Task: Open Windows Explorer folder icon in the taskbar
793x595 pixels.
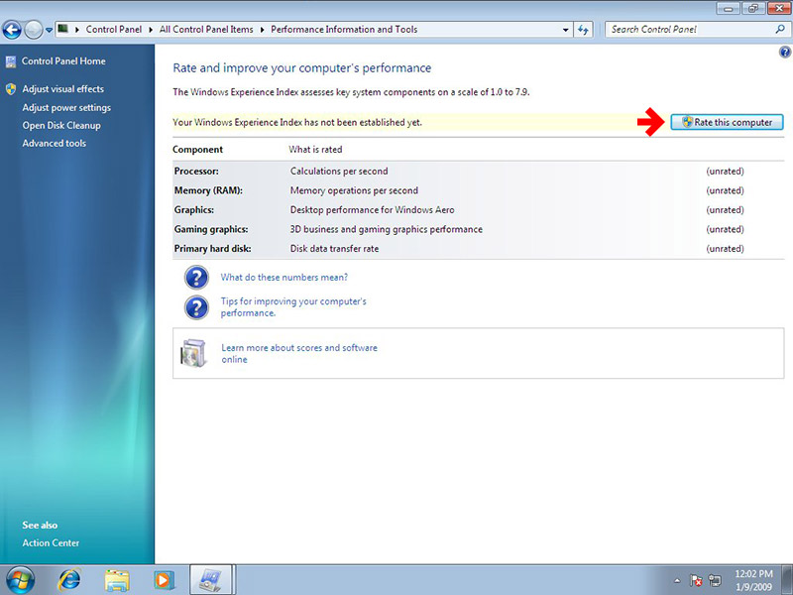Action: pyautogui.click(x=117, y=578)
